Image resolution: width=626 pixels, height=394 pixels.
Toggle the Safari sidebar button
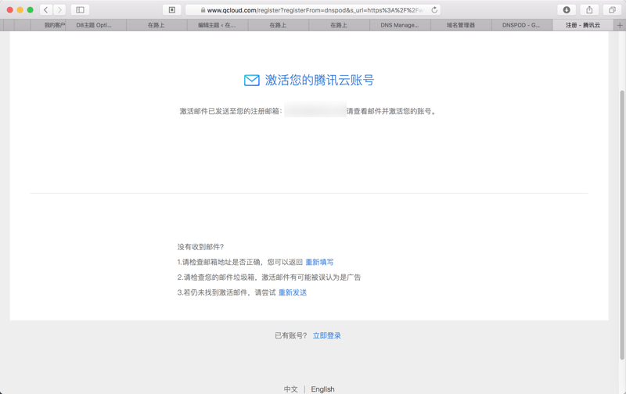point(80,10)
